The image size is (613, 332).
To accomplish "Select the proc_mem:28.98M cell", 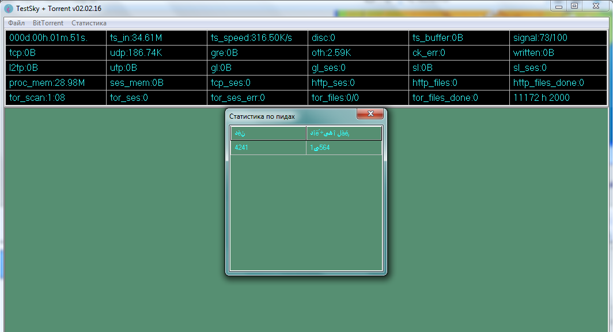I will [55, 83].
